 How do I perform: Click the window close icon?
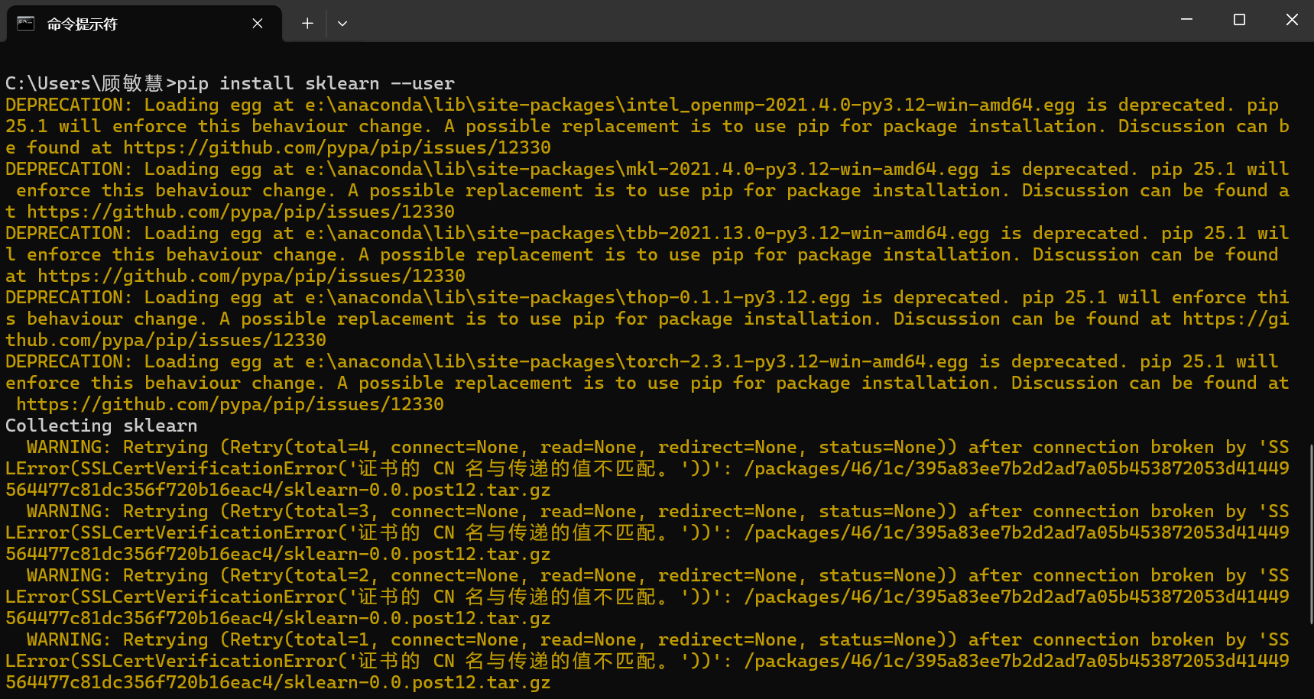[1291, 19]
